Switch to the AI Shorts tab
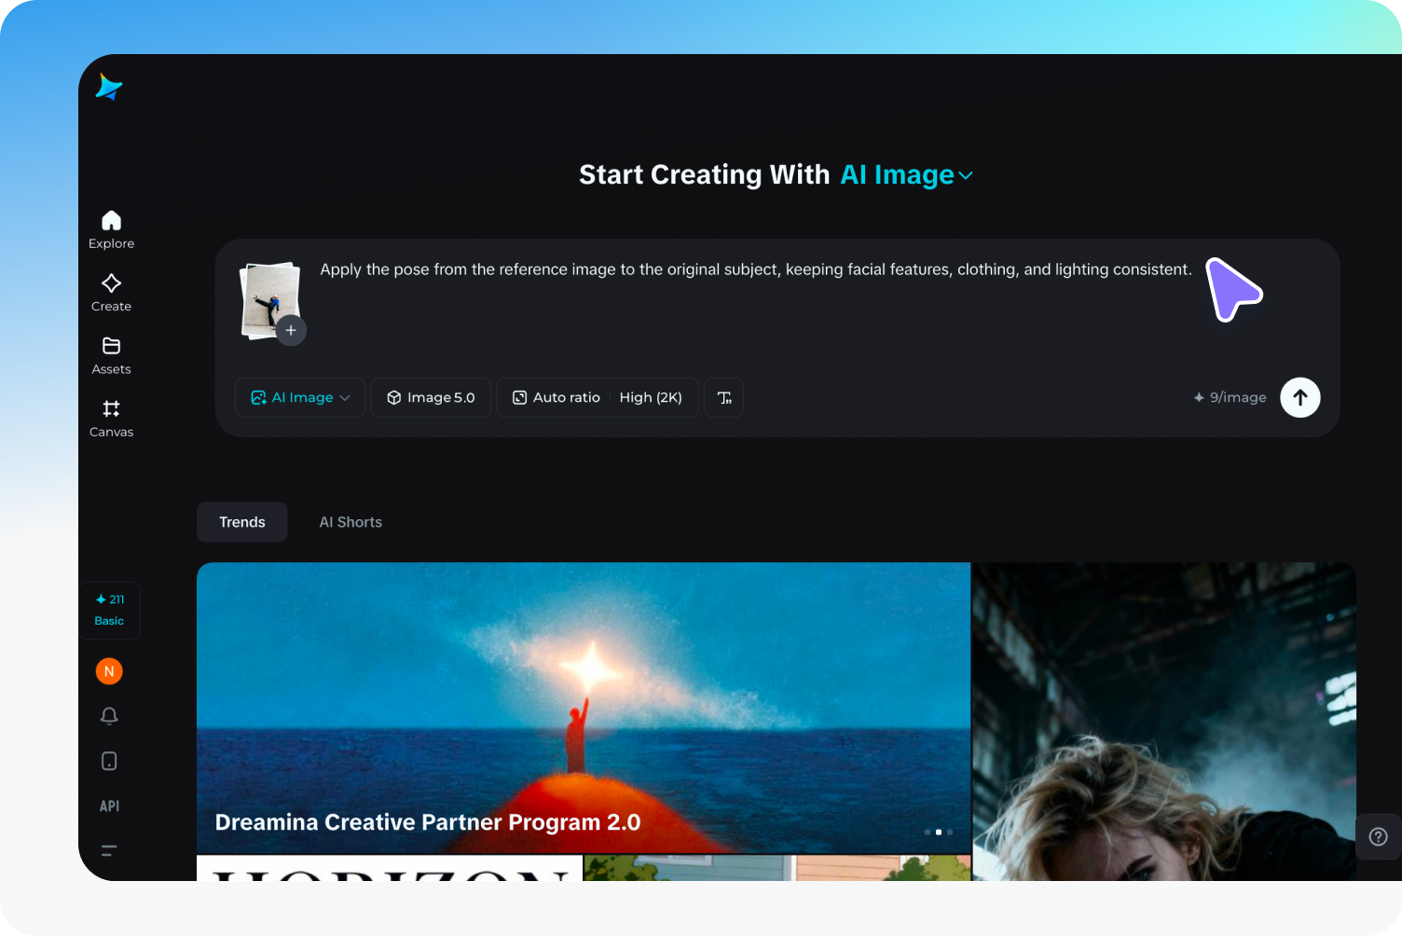The width and height of the screenshot is (1402, 936). [350, 522]
